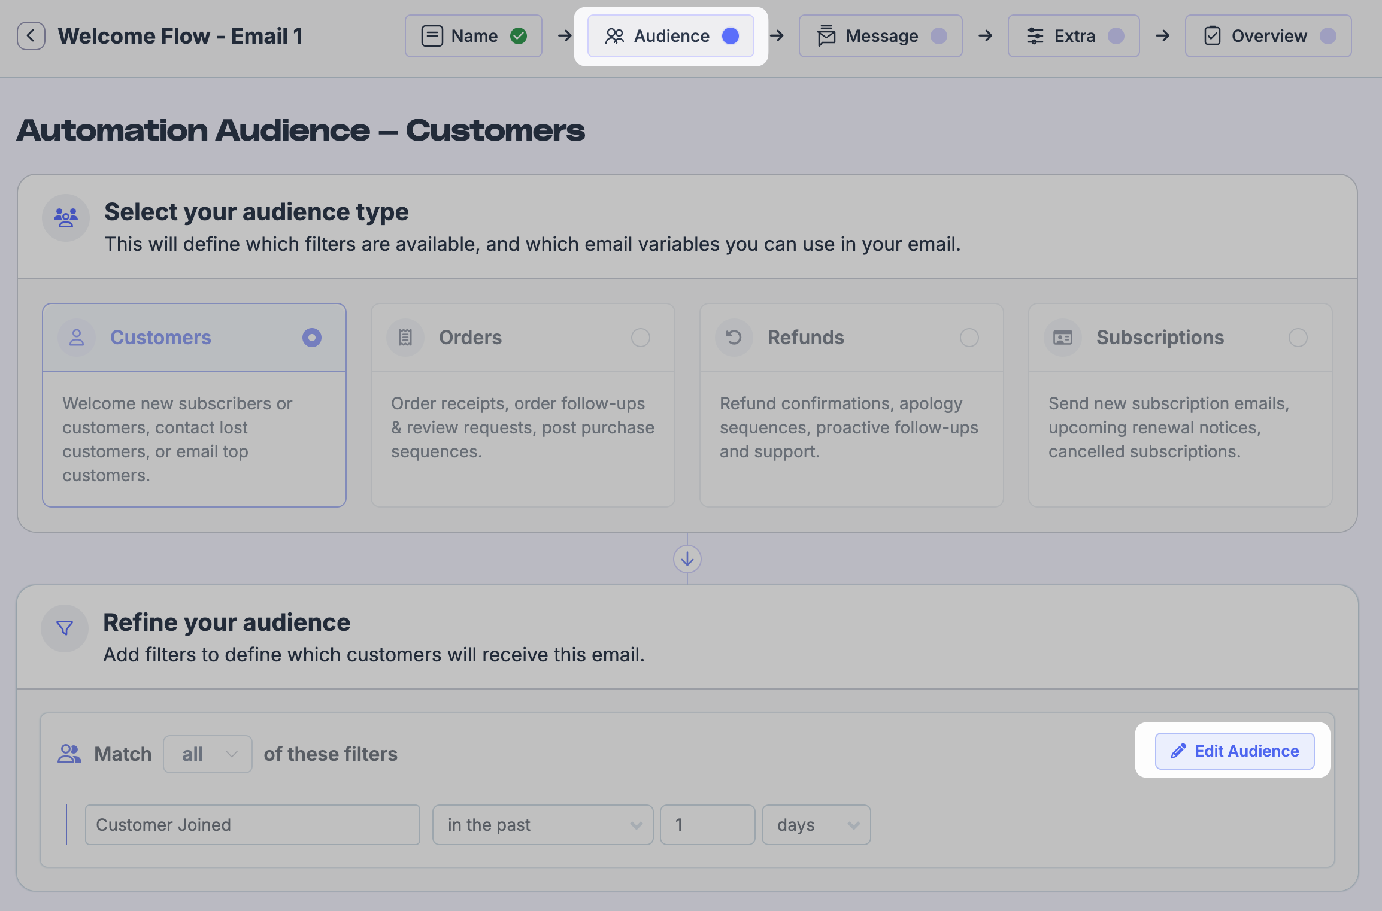Viewport: 1382px width, 911px height.
Task: Click the Customers card description text
Action: pyautogui.click(x=177, y=439)
